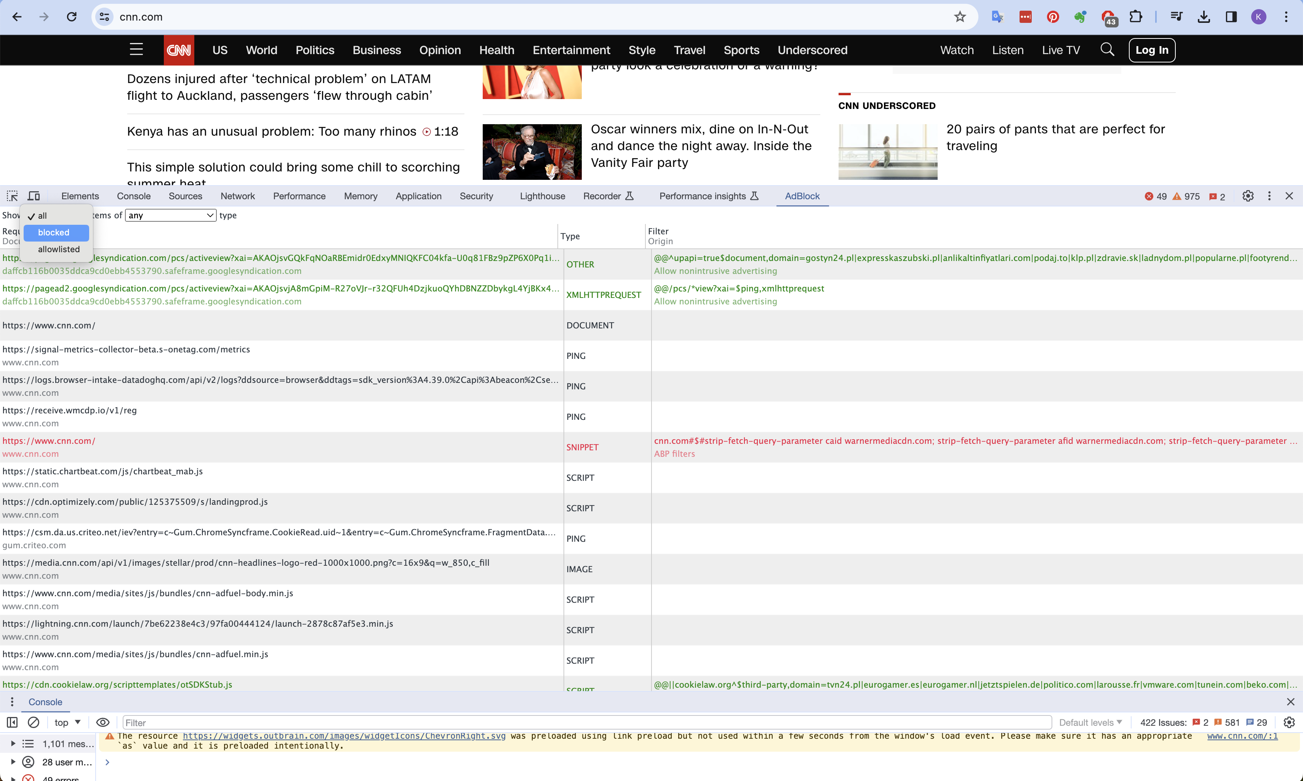Choose 'blocked' in the Show dropdown
Viewport: 1303px width, 781px height.
coord(56,233)
